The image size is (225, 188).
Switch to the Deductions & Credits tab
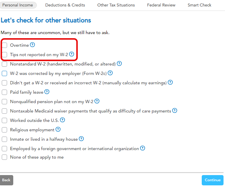click(65, 5)
